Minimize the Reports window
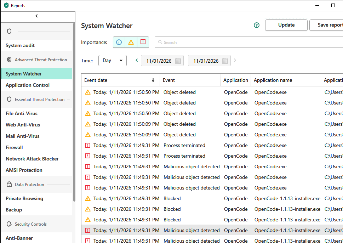This screenshot has height=243, width=343. point(317,5)
